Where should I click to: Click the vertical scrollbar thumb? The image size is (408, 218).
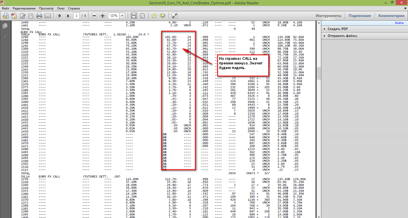pyautogui.click(x=319, y=73)
